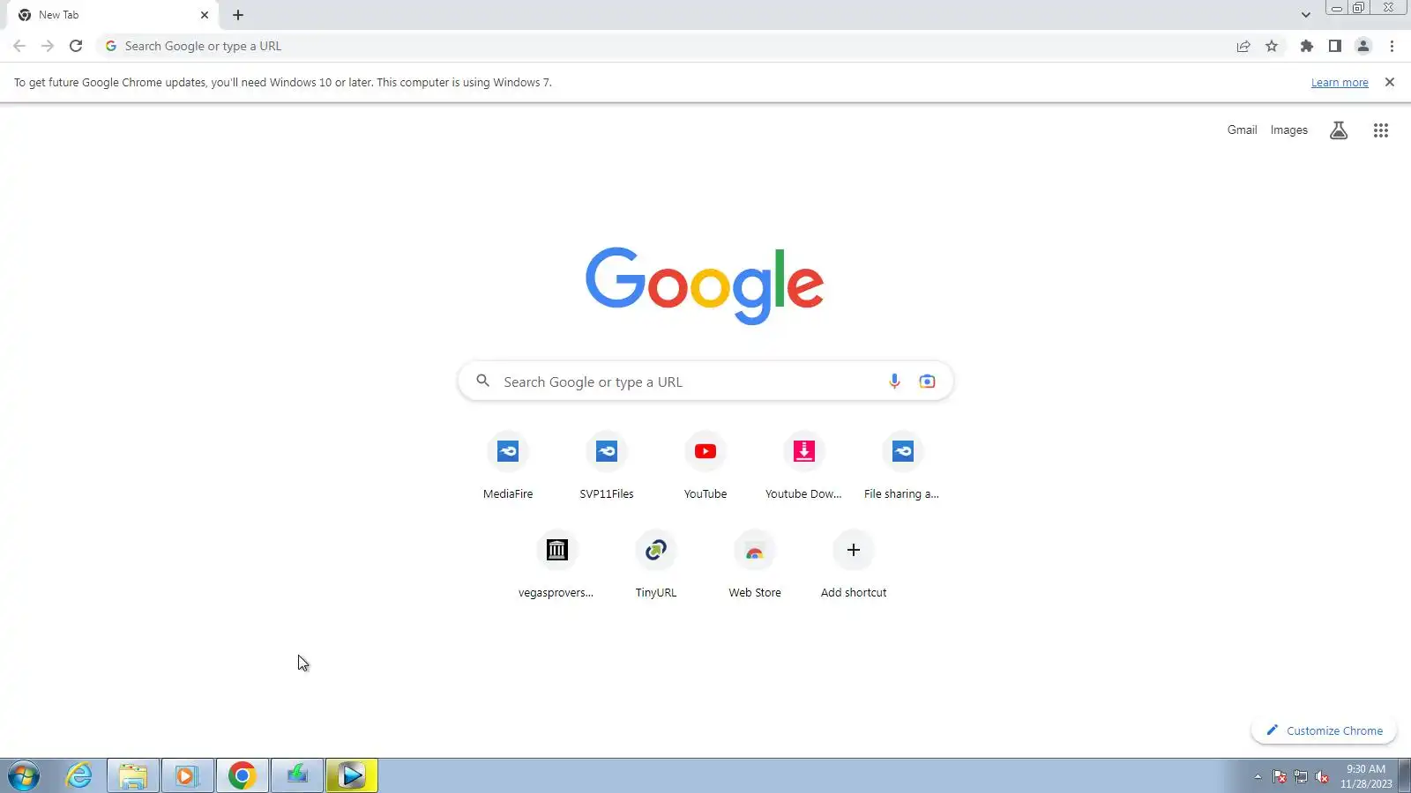This screenshot has height=793, width=1411.
Task: Click the Customize Chrome button
Action: 1325,730
